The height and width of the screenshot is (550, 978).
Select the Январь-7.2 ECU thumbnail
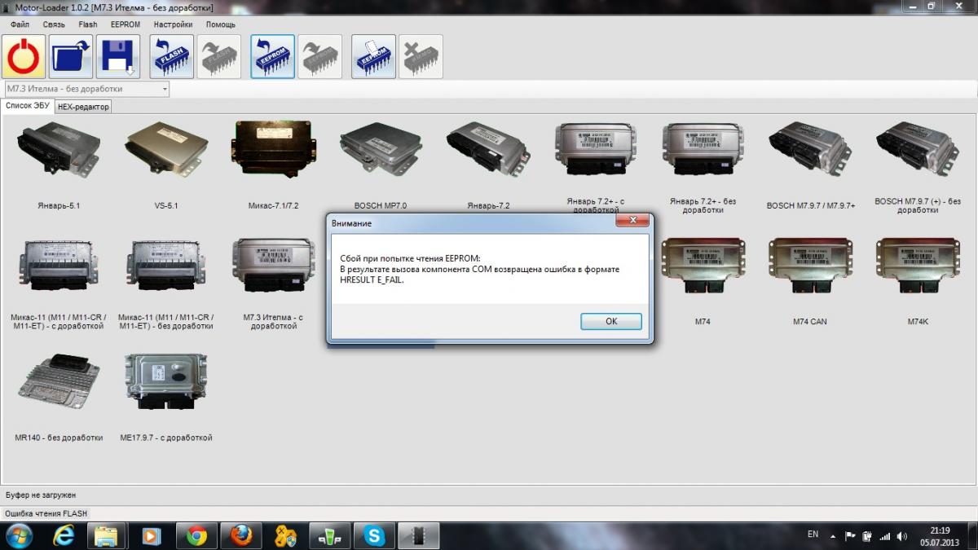(x=489, y=149)
